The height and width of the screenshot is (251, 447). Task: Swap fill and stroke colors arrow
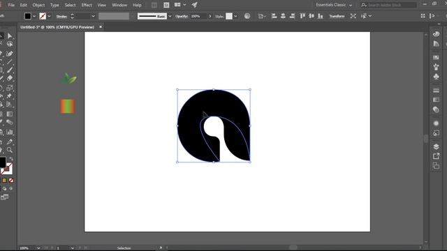pos(11,159)
